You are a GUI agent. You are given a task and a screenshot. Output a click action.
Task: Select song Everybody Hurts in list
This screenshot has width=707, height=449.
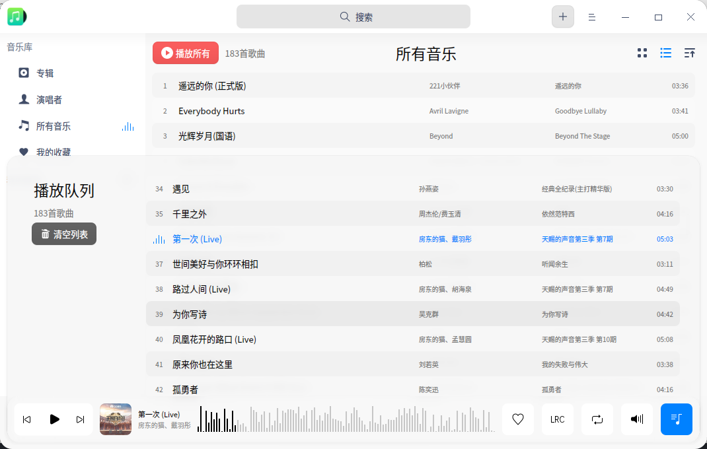[424, 111]
